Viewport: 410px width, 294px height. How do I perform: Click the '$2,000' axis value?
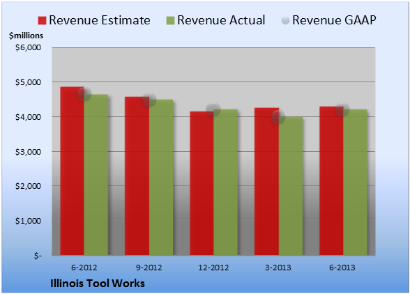(28, 186)
